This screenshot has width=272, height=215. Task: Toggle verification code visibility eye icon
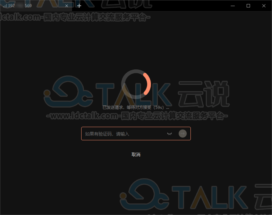tap(169, 134)
